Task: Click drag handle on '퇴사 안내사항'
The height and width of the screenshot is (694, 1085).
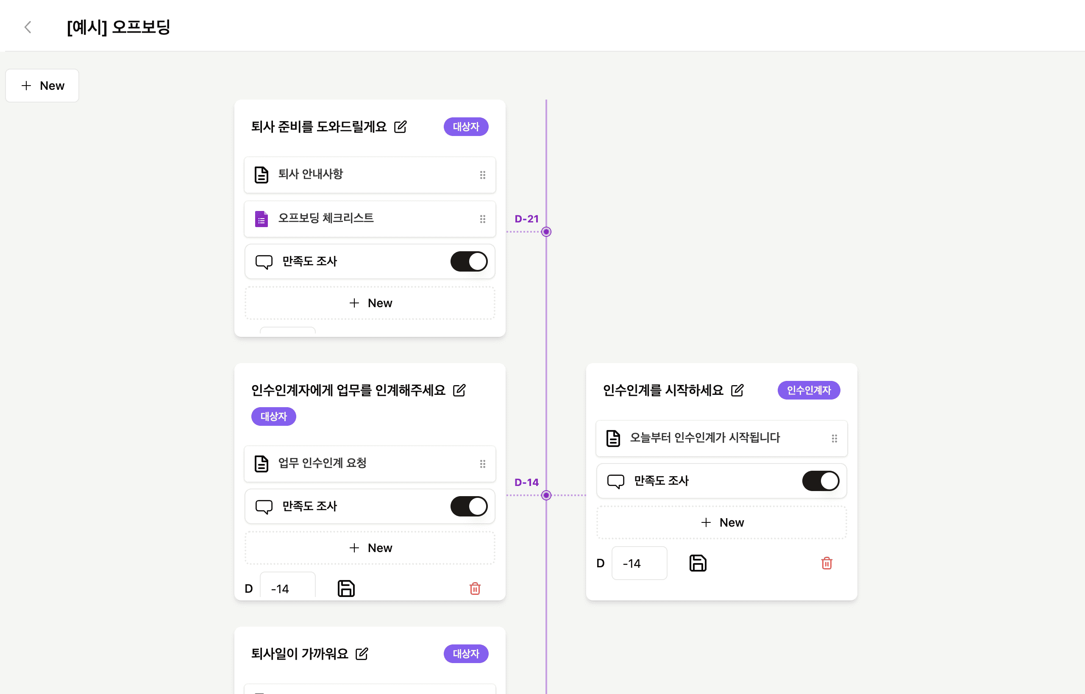Action: coord(483,175)
